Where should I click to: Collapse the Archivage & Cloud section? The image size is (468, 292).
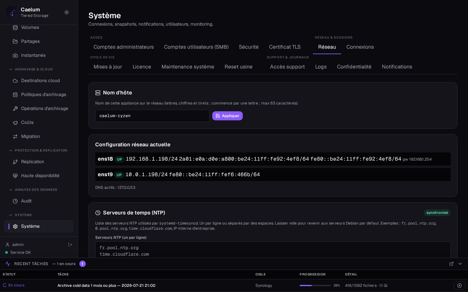(x=11, y=69)
